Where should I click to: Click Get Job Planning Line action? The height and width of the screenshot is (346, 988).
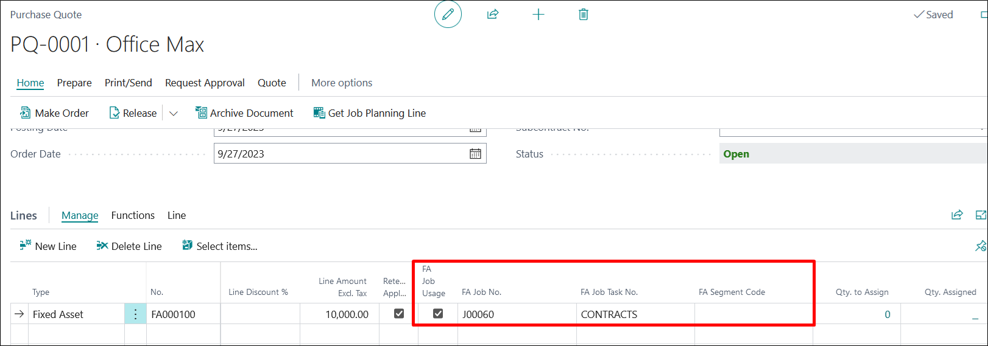click(x=370, y=113)
